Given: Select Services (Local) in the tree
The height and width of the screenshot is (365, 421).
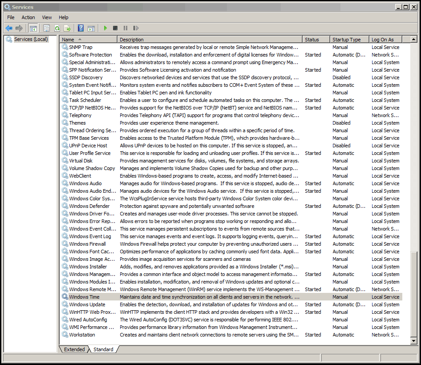Looking at the screenshot, I should tap(31, 39).
